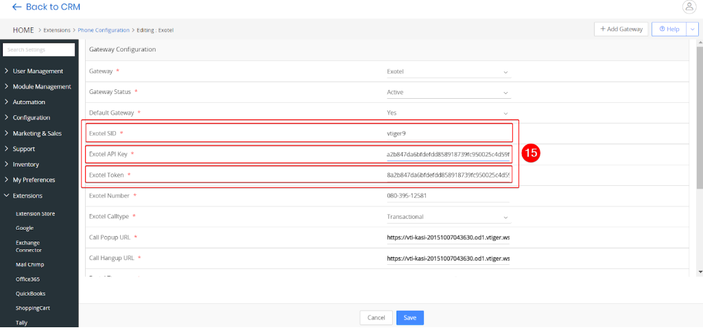Click 'Editing : Exotel' breadcrumb text
703x330 pixels.
[155, 30]
